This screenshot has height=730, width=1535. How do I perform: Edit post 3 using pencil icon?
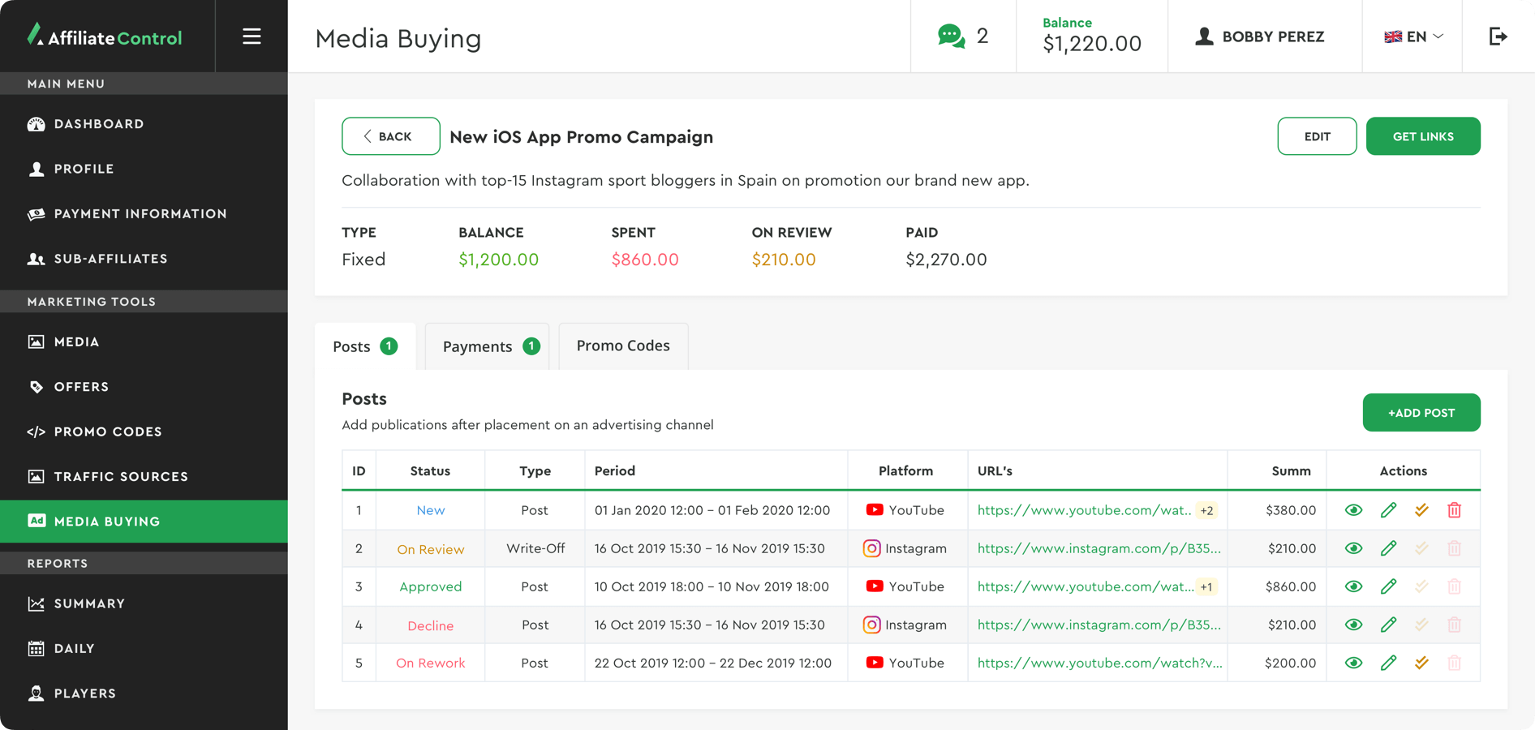pyautogui.click(x=1388, y=586)
